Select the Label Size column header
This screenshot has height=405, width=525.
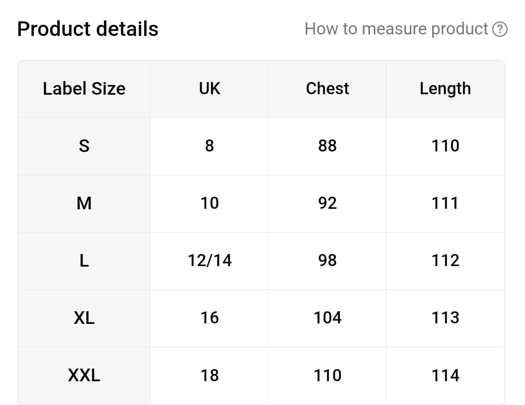[x=84, y=89]
